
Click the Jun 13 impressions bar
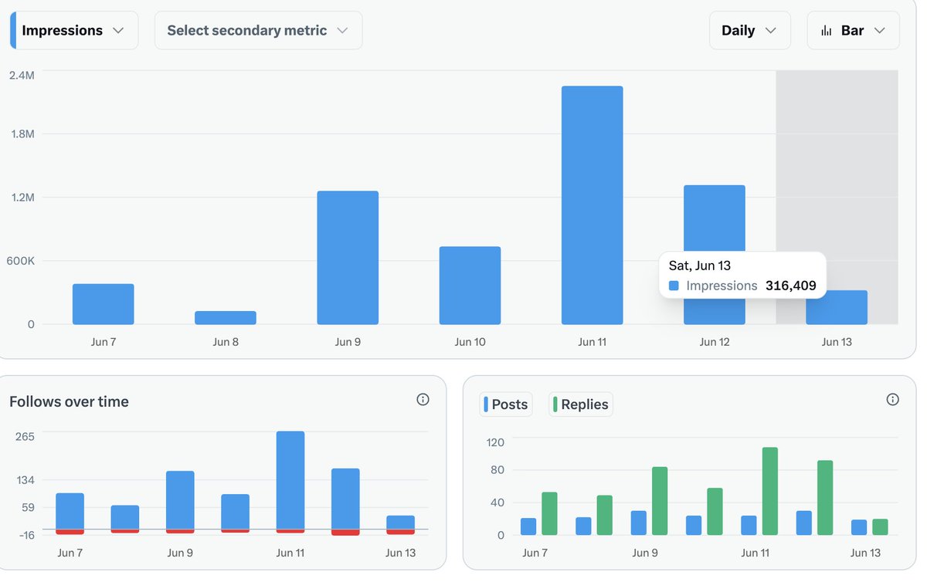837,307
